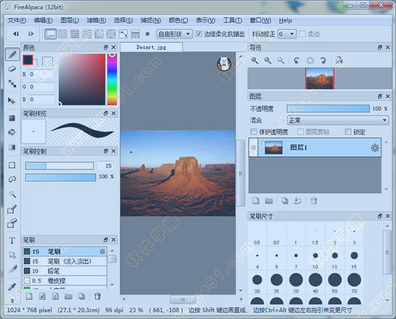Select the Bucket fill tool
This screenshot has height=319, width=396.
pyautogui.click(x=11, y=132)
